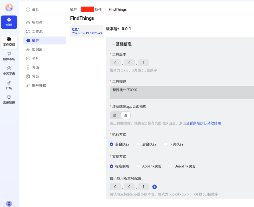Click the 创建 create button
Image resolution: width=254 pixels, height=207 pixels.
tap(9, 22)
